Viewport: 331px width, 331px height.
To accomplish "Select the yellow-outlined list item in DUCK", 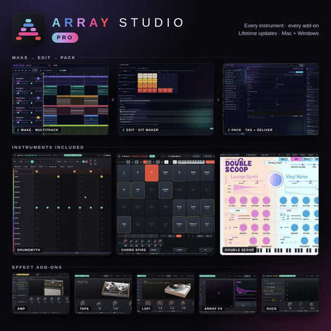I will pyautogui.click(x=273, y=291).
